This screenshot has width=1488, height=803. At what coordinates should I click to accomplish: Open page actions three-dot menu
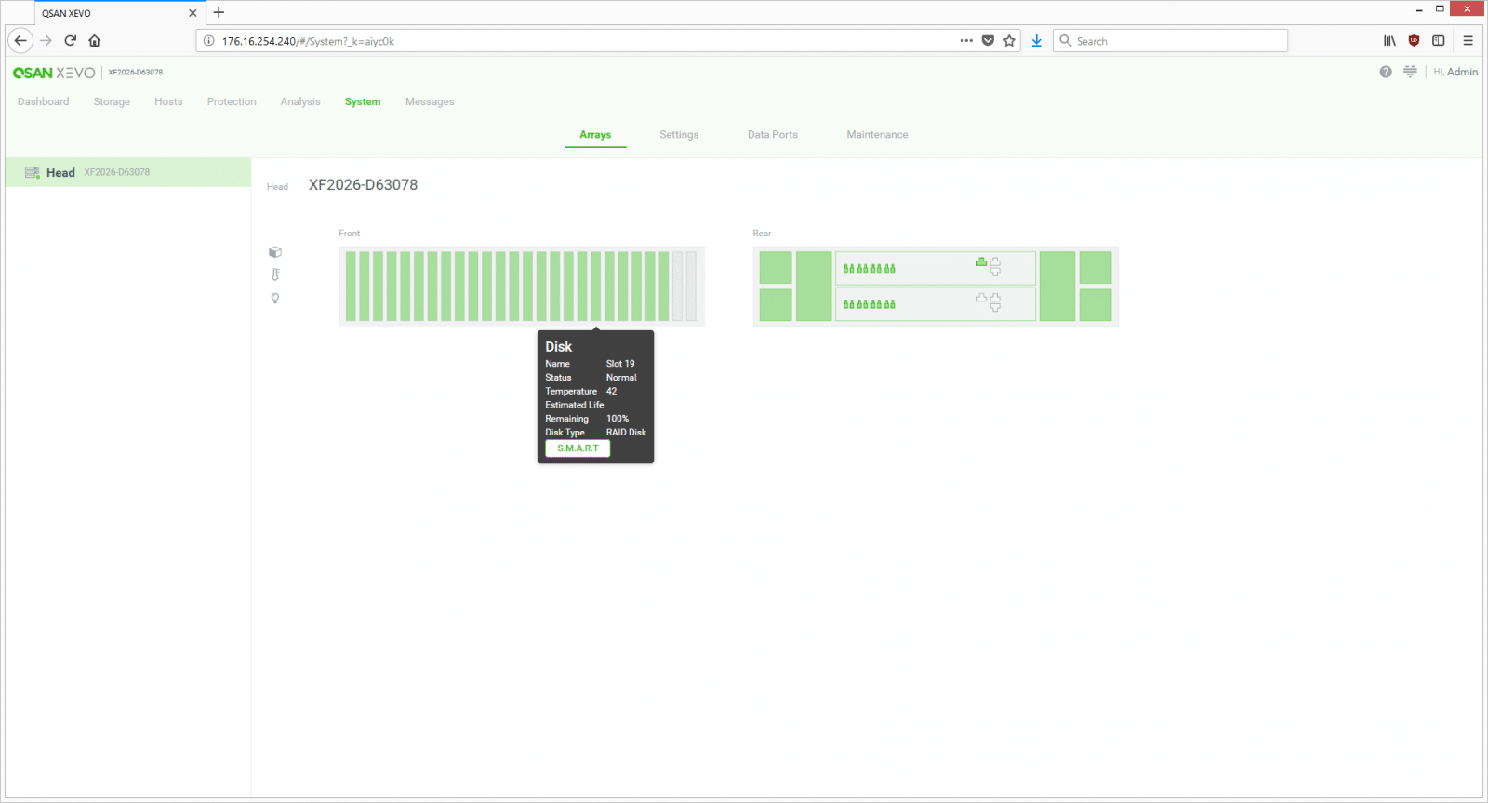(966, 40)
